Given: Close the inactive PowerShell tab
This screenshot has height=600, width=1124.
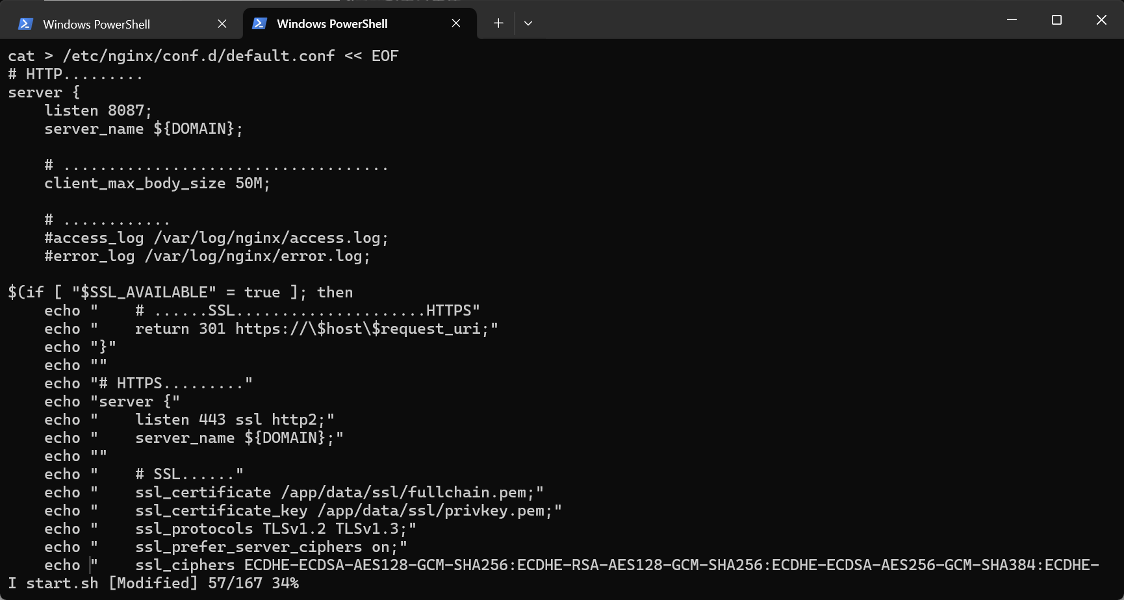Looking at the screenshot, I should 222,23.
